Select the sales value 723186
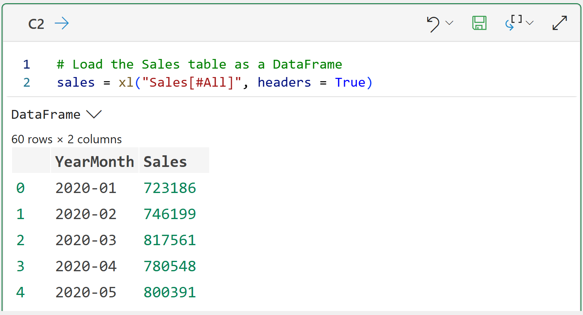The image size is (583, 315). click(170, 188)
